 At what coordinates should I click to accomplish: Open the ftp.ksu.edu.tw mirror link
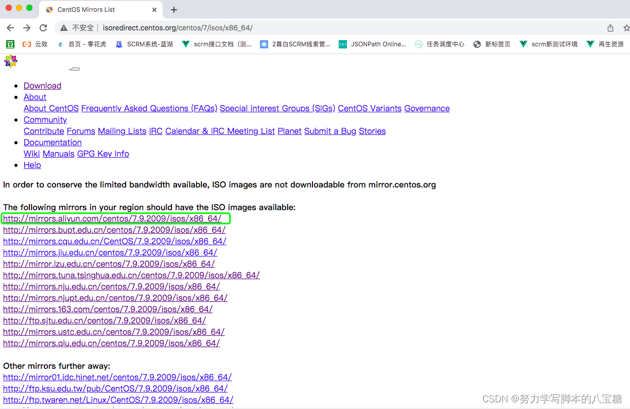click(115, 389)
